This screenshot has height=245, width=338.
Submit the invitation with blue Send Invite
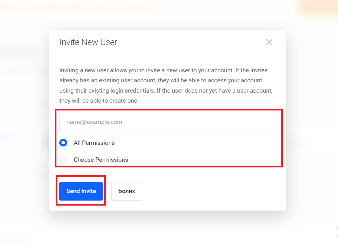[81, 191]
